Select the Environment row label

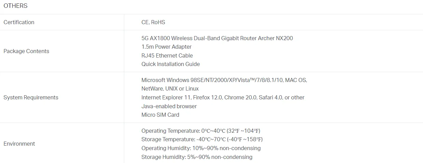tap(19, 144)
